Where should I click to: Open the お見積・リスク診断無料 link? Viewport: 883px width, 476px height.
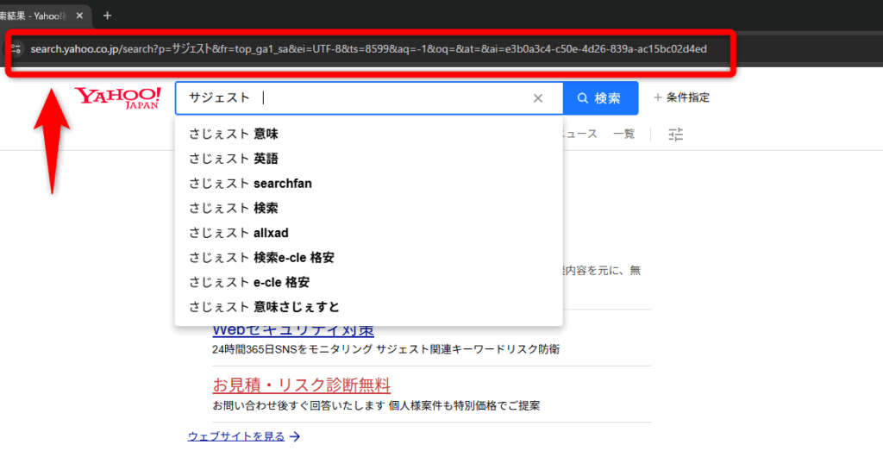tap(301, 385)
